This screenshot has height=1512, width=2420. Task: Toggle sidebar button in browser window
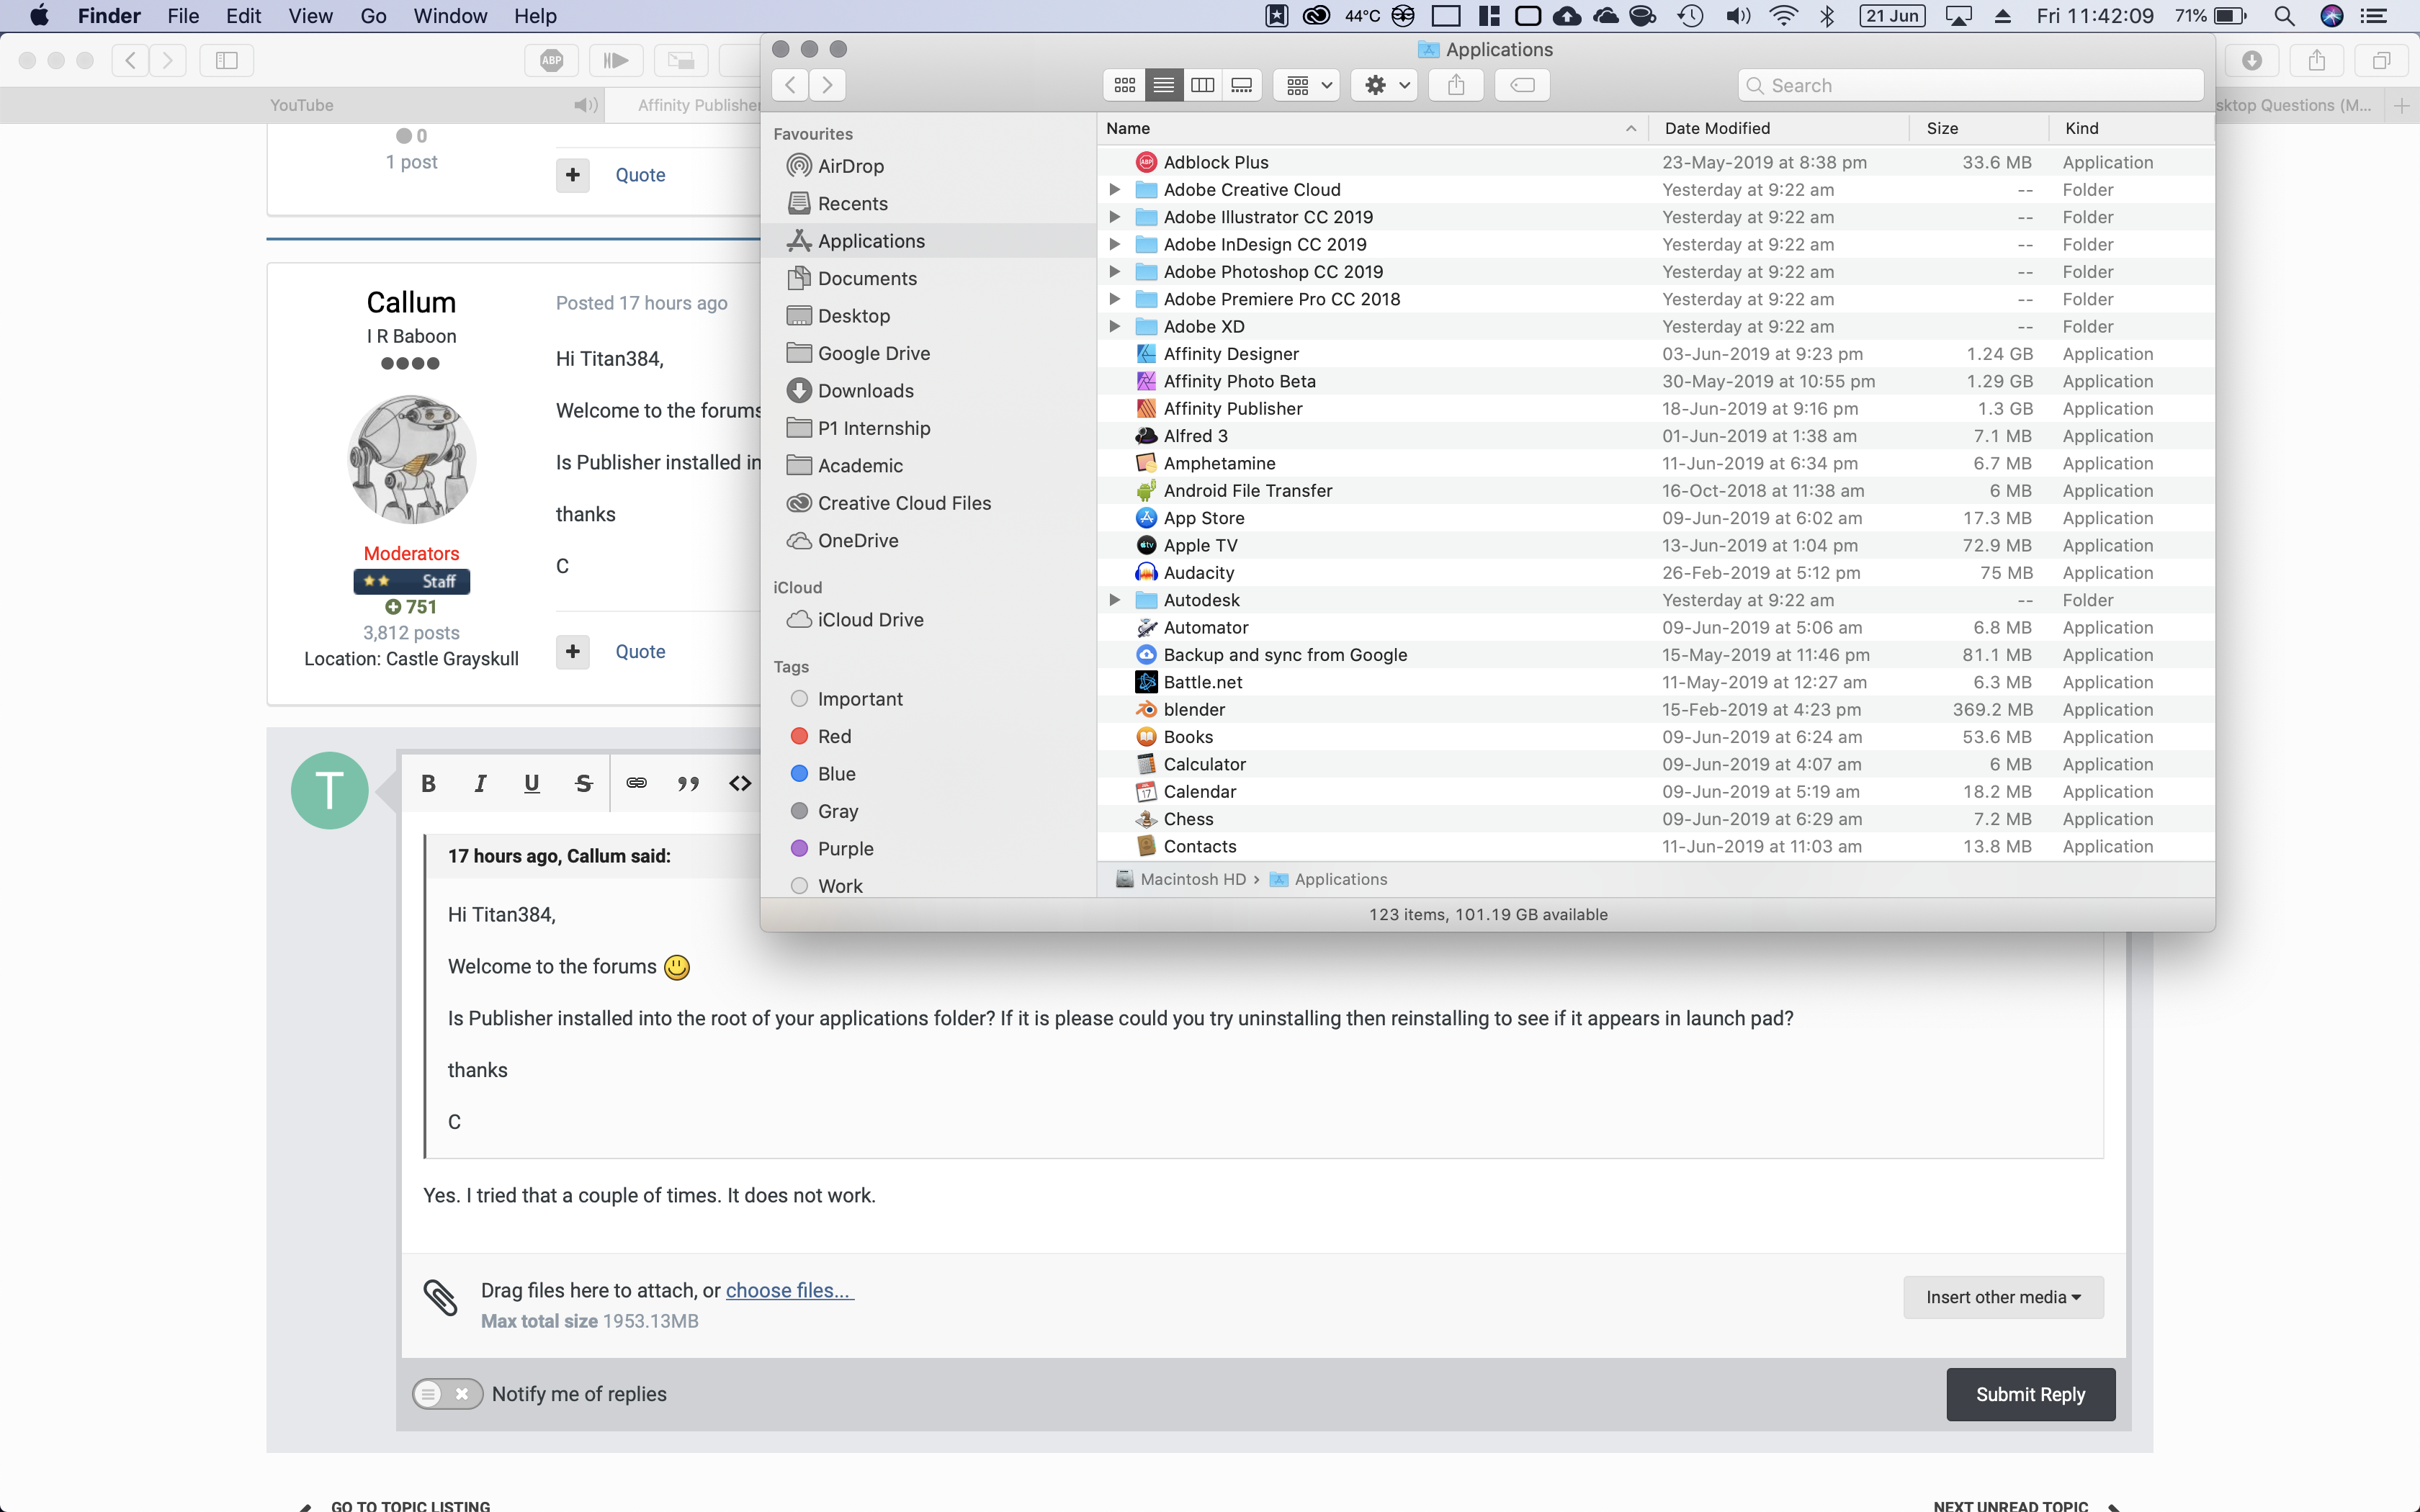(x=227, y=60)
